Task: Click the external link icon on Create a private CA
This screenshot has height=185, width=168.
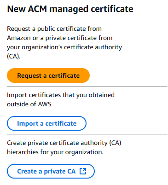Action: [x=83, y=171]
